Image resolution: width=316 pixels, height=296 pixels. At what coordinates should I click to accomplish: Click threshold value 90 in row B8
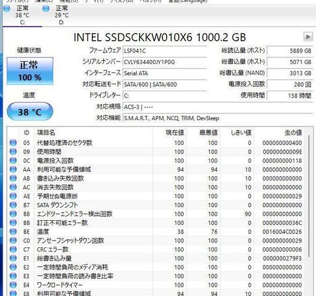[248, 214]
